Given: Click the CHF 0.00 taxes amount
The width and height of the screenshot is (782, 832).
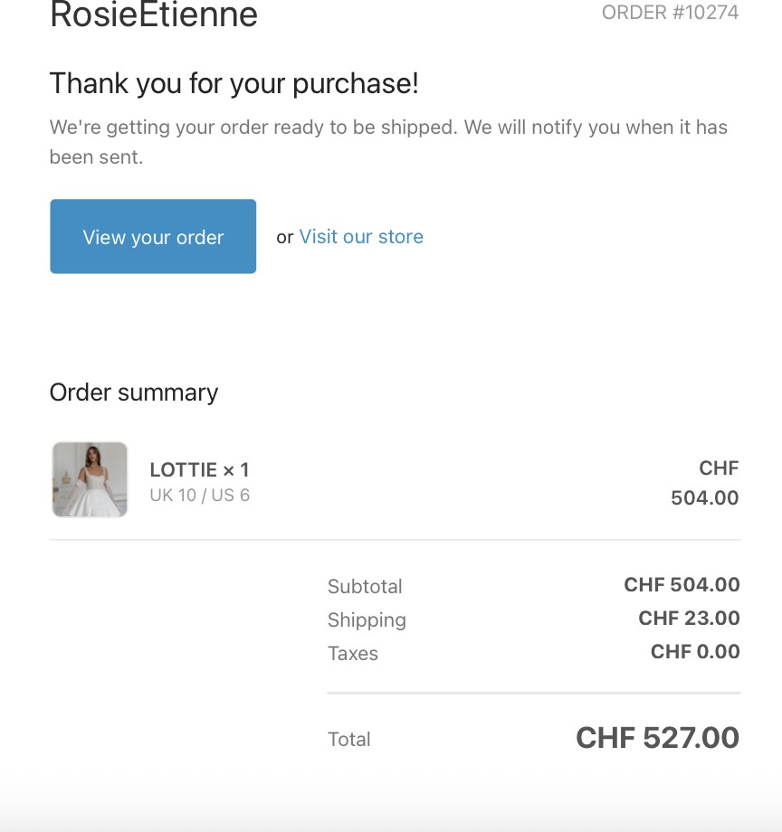Looking at the screenshot, I should tap(695, 652).
